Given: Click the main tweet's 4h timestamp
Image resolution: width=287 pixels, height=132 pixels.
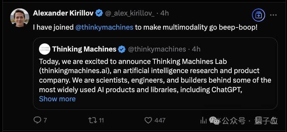Looking at the screenshot, I should coord(164,13).
